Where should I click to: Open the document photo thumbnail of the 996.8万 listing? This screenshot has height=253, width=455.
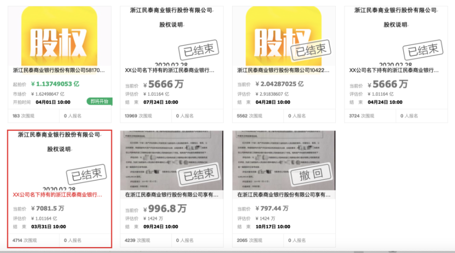(172, 160)
